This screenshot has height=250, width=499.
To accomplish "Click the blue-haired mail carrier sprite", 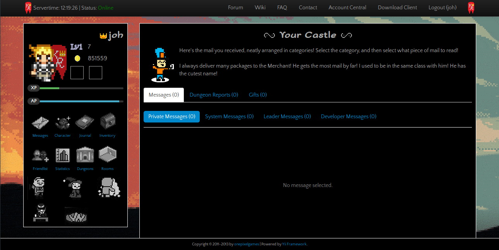I will 162,65.
